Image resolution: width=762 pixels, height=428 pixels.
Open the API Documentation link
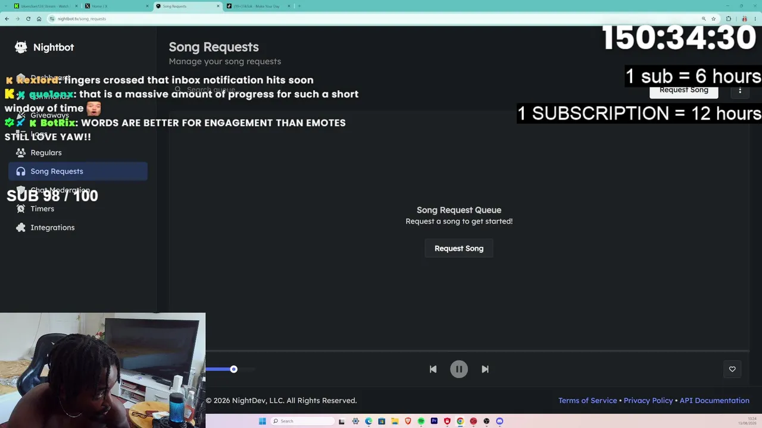pos(714,401)
